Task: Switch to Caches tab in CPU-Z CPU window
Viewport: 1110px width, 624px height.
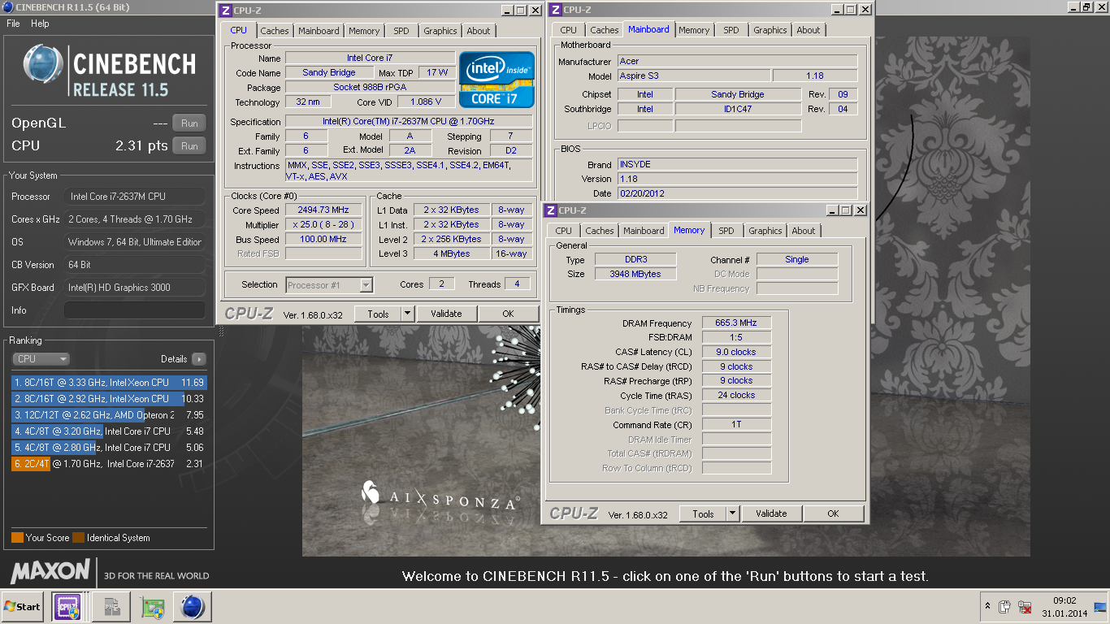Action: click(275, 31)
